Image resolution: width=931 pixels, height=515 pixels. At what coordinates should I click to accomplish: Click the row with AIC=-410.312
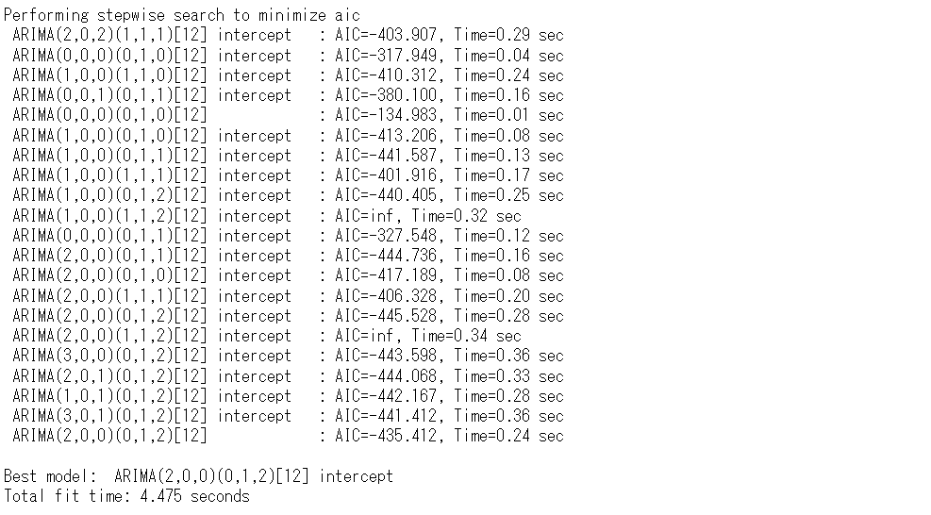[x=288, y=75]
